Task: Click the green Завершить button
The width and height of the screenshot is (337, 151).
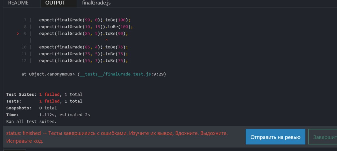Action: [323, 137]
